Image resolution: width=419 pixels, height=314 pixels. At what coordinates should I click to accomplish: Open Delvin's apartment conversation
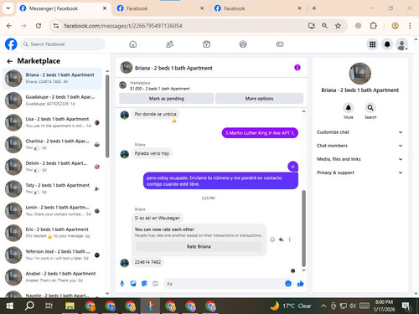pos(53,167)
